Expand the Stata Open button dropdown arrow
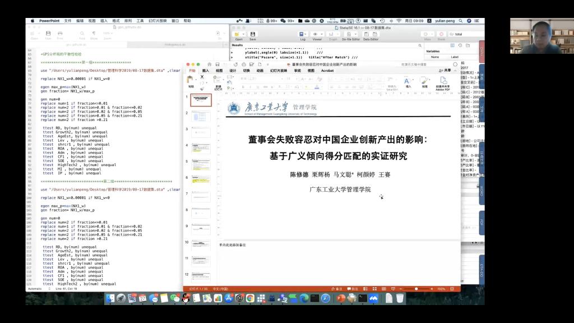 244,35
